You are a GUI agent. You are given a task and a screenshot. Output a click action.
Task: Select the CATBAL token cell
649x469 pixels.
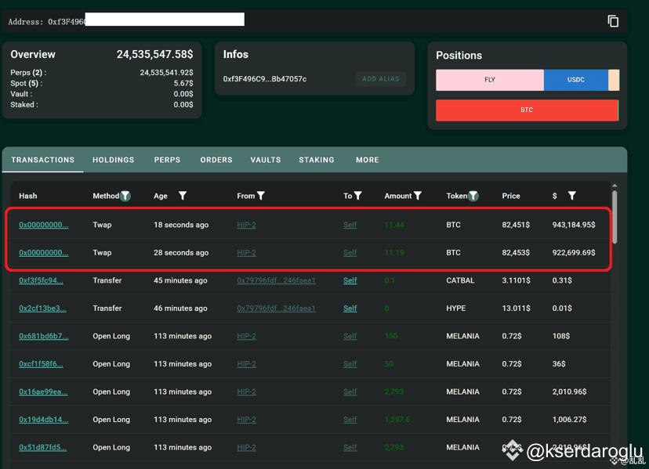[x=460, y=280]
